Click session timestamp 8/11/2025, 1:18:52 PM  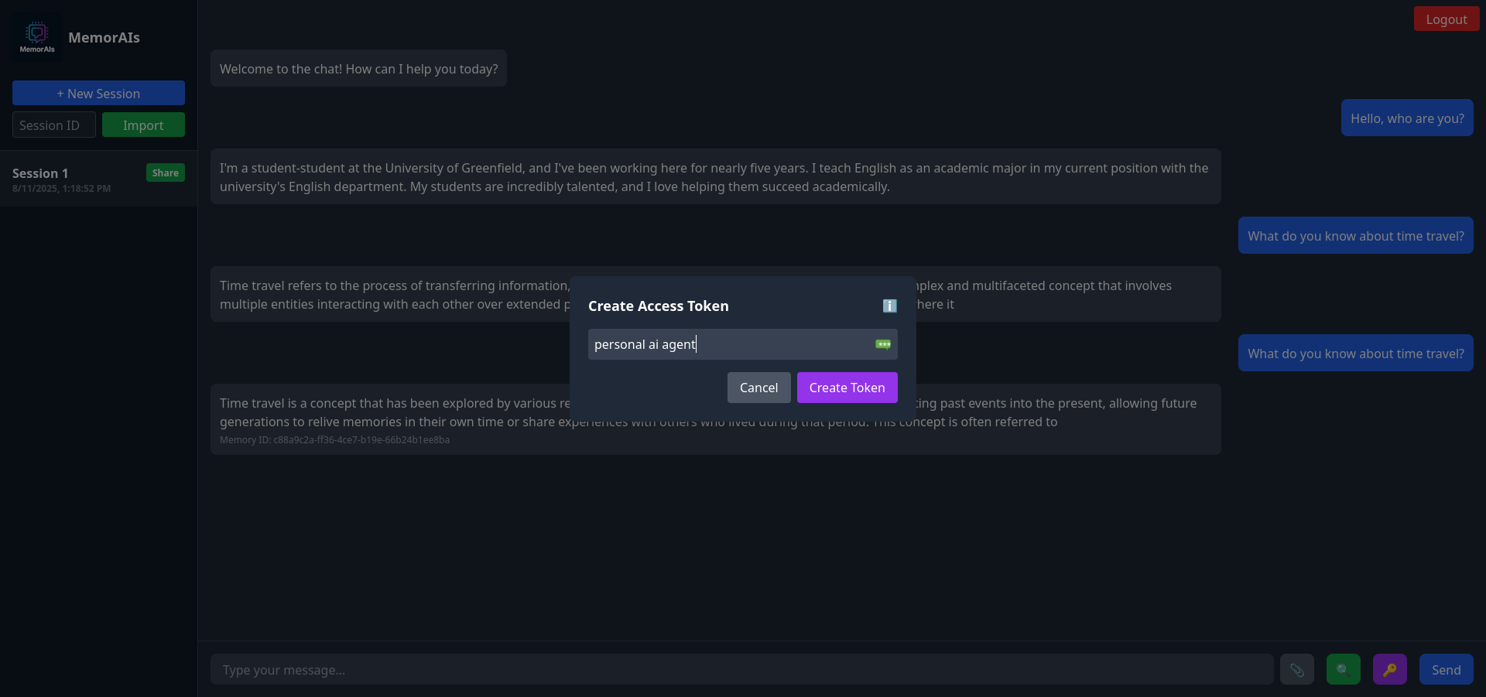click(x=61, y=188)
